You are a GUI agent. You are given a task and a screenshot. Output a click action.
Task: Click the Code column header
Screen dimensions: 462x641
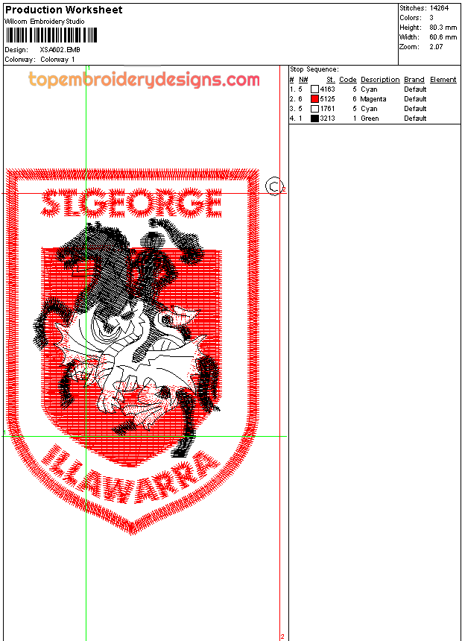point(348,80)
